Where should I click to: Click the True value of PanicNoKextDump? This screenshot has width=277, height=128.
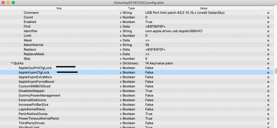pos(148,114)
